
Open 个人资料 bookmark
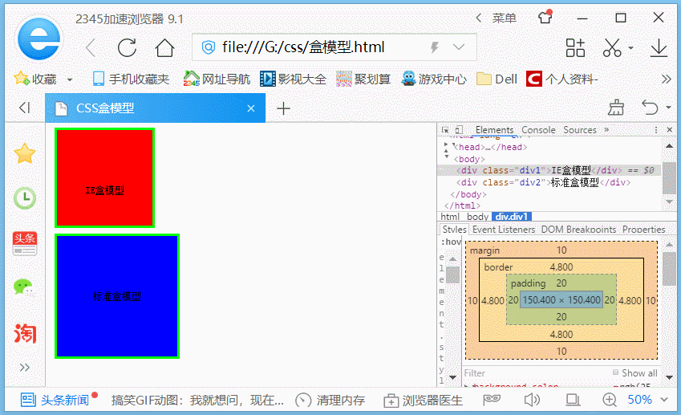coord(562,79)
